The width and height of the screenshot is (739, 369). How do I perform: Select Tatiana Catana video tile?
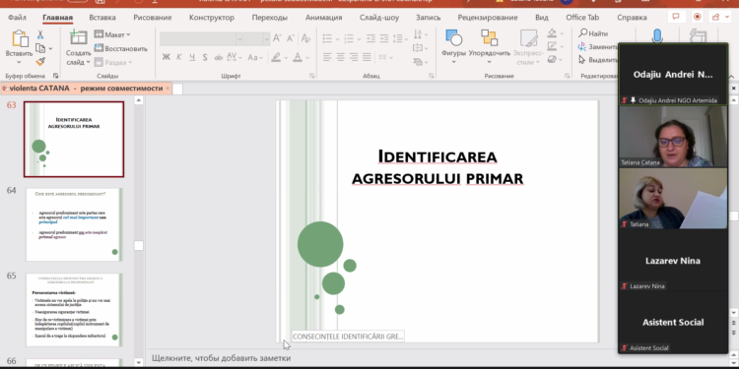pyautogui.click(x=673, y=137)
